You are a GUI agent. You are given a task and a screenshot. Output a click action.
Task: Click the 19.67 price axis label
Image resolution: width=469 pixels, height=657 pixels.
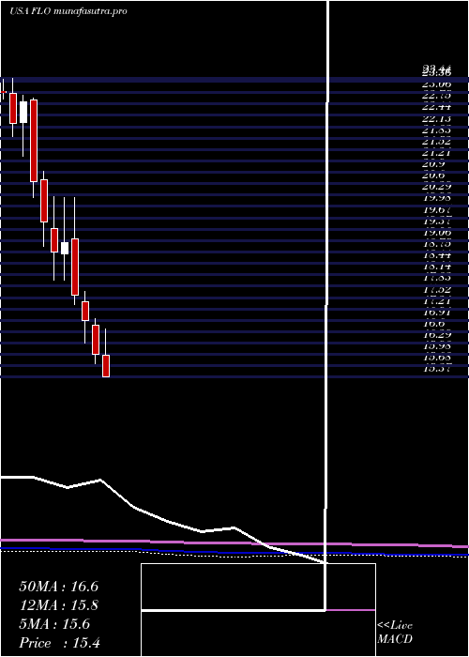436,211
